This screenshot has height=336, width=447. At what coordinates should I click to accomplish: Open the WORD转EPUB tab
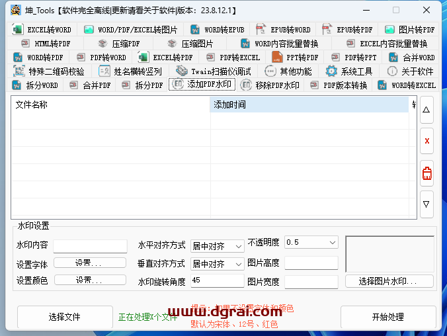click(217, 29)
